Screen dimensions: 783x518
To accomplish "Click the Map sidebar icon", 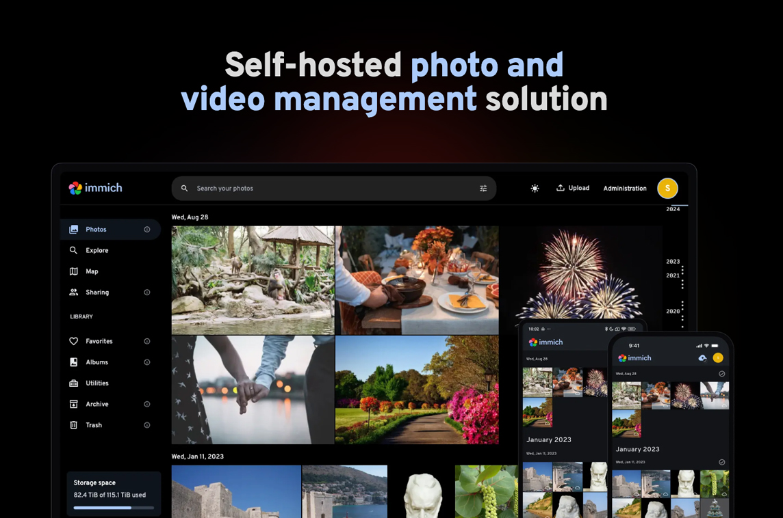I will click(74, 271).
